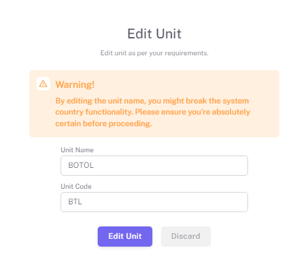Image resolution: width=308 pixels, height=272 pixels.
Task: Focus the Unit Code input field
Action: pos(154,202)
